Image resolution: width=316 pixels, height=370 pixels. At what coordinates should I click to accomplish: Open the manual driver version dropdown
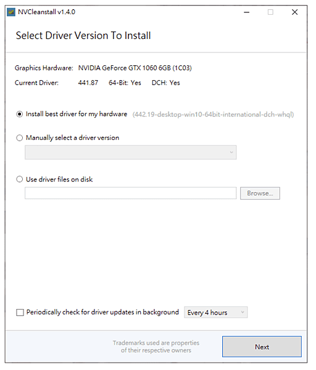pos(131,153)
